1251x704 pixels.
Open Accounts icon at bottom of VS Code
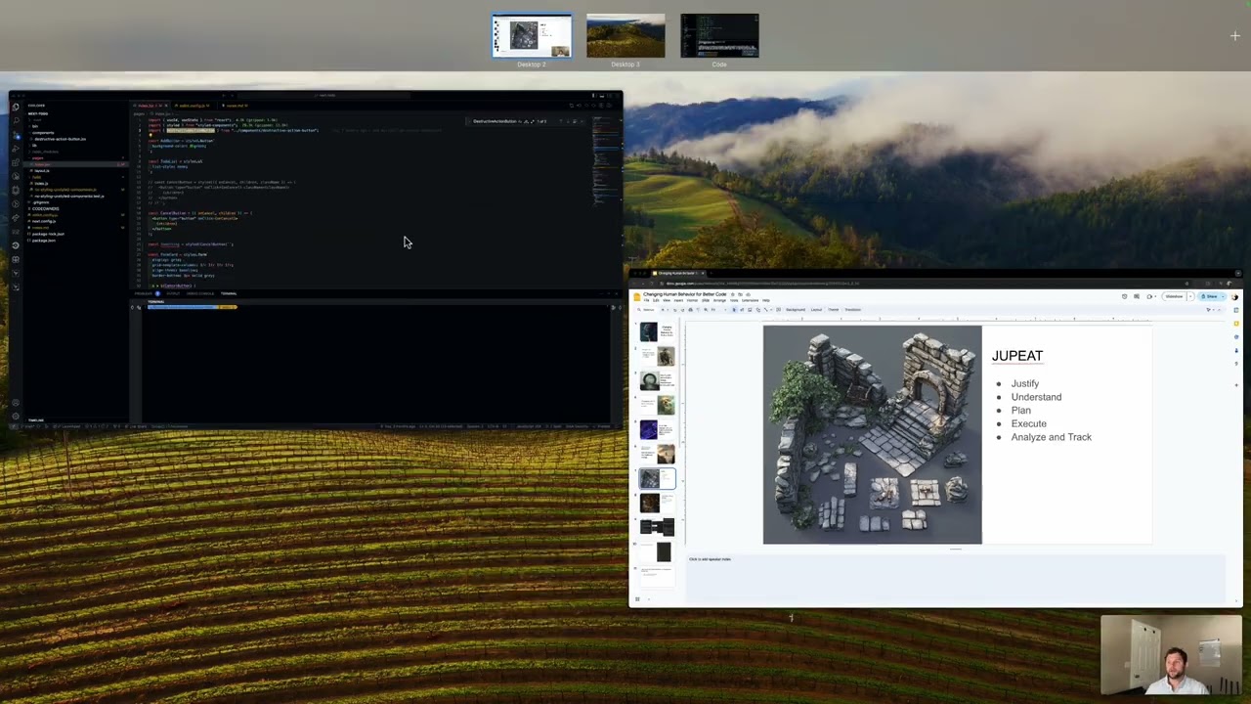(x=16, y=403)
